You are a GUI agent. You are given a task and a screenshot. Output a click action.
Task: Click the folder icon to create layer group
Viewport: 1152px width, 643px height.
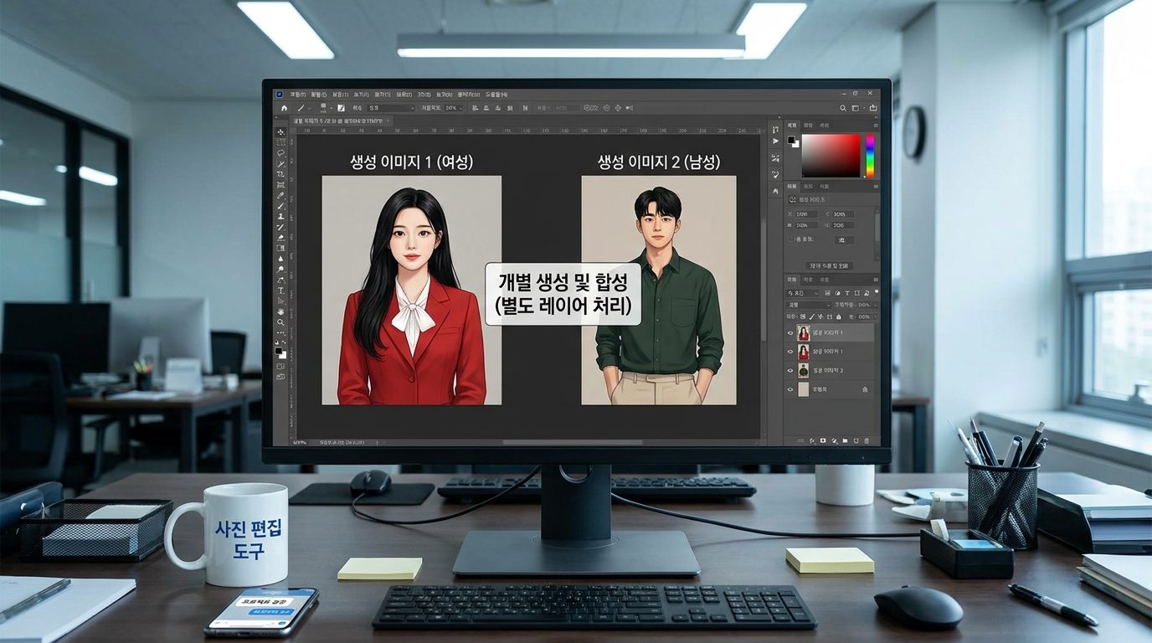pyautogui.click(x=845, y=440)
